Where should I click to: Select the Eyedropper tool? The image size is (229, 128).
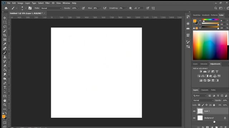tap(5, 44)
